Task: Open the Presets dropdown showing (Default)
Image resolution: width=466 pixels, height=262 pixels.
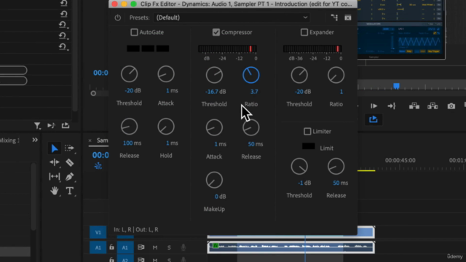Action: click(x=232, y=17)
